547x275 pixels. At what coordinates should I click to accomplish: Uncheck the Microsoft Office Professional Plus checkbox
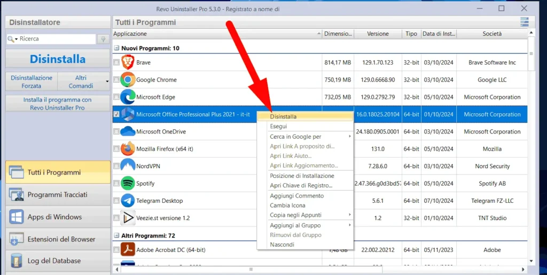tap(116, 114)
